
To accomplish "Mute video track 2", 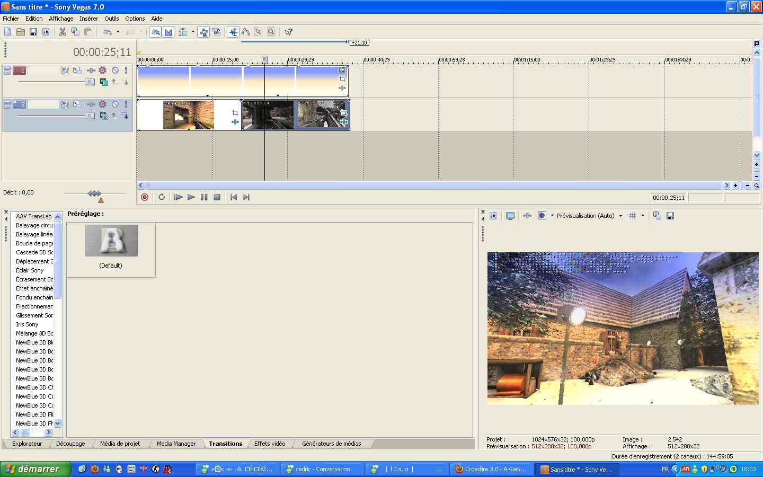I will pos(115,104).
